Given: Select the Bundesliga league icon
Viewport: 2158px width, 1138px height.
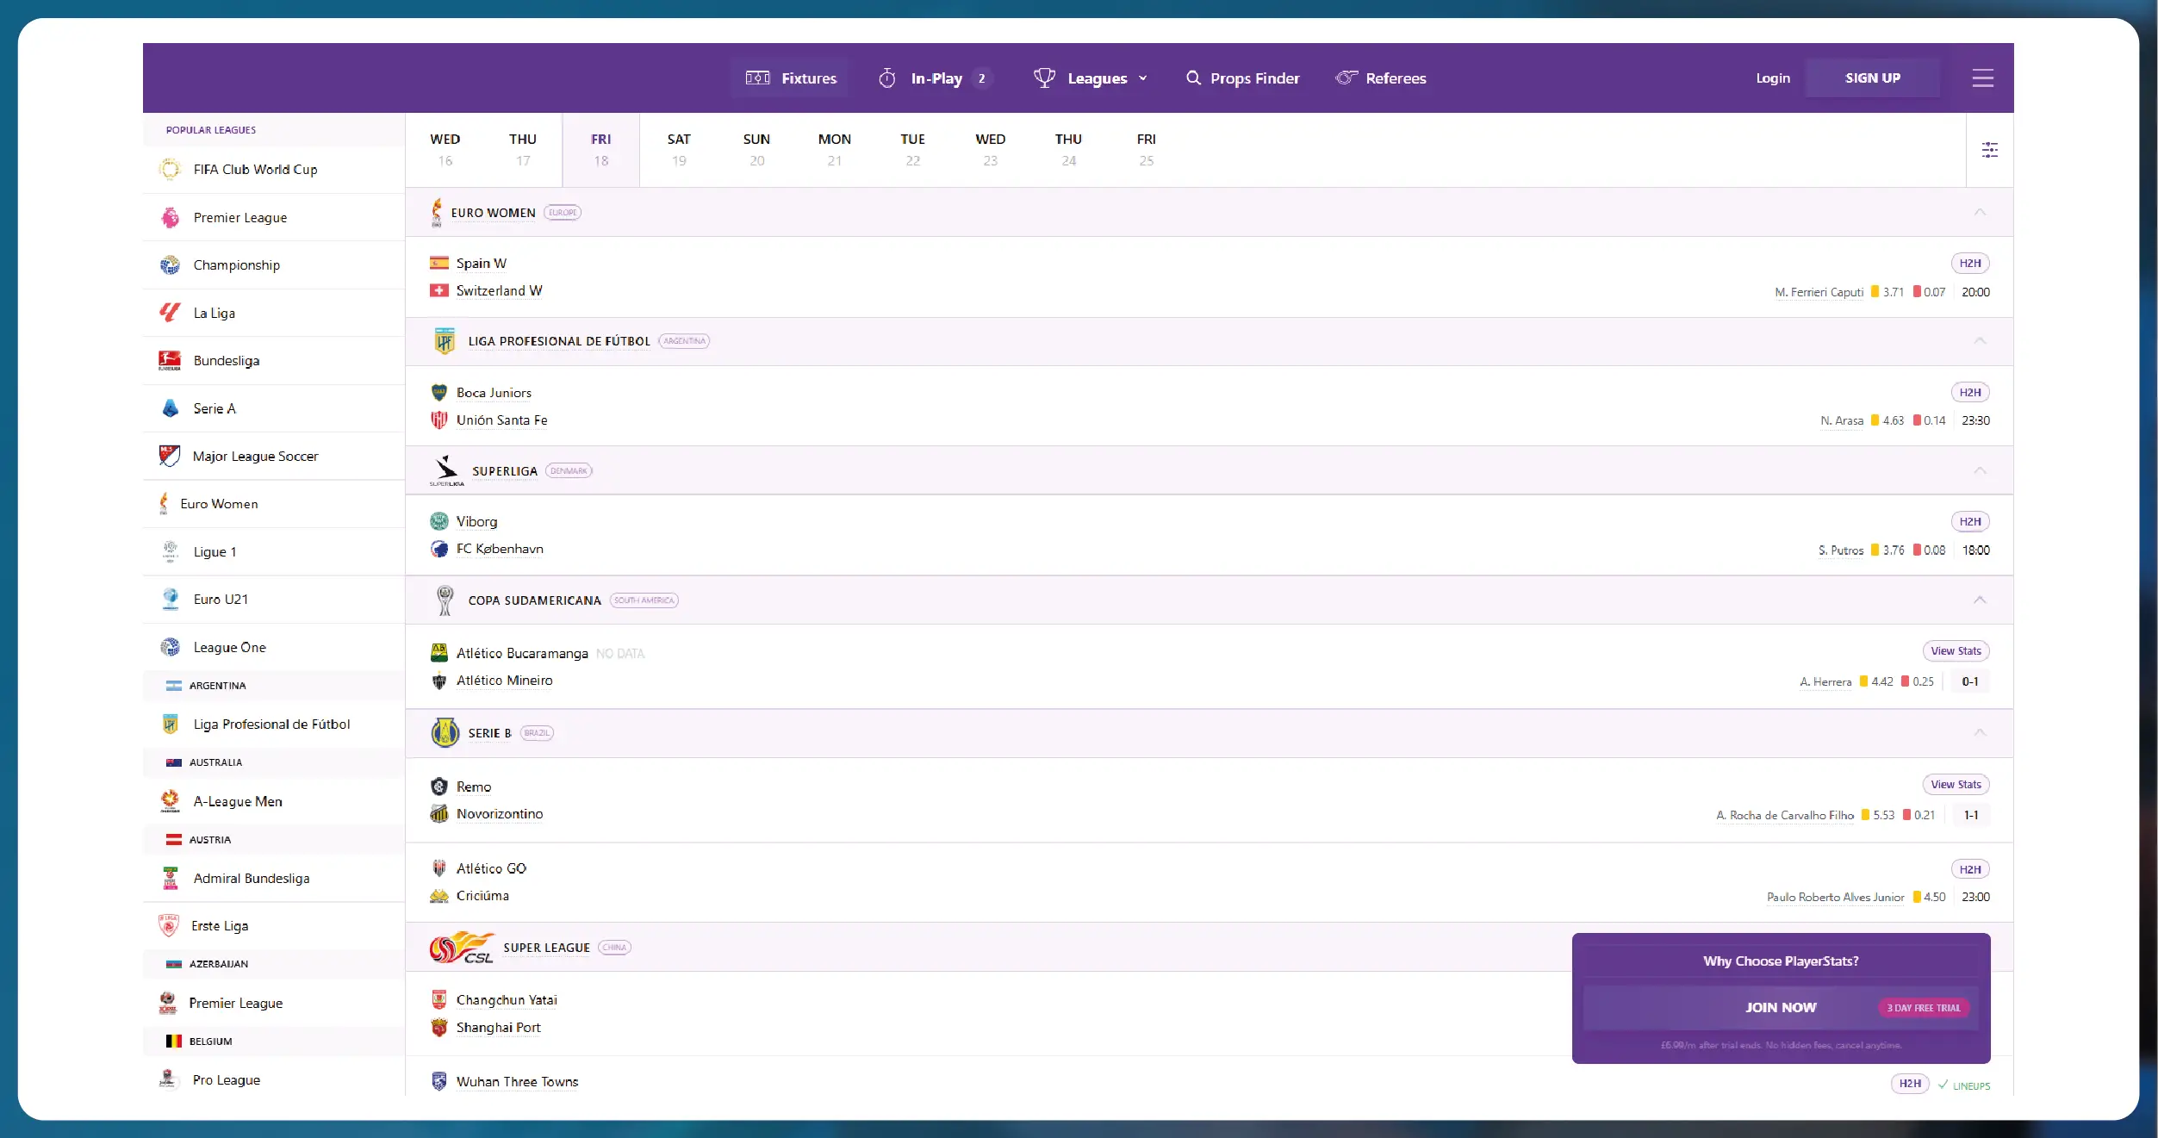Looking at the screenshot, I should (170, 360).
